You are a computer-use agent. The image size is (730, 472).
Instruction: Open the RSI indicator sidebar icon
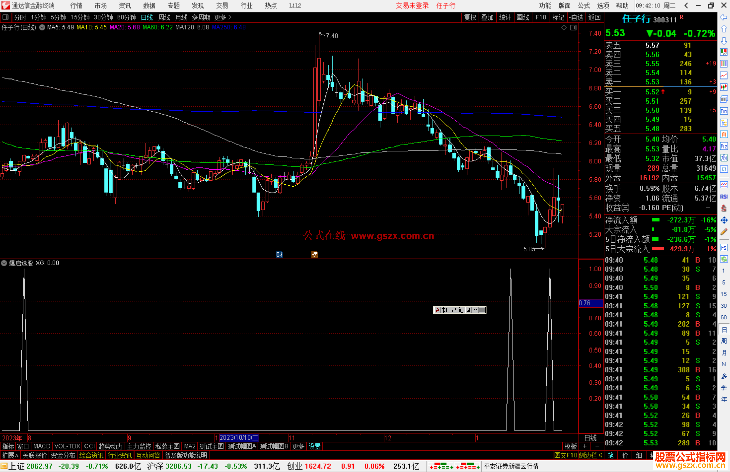click(x=724, y=197)
